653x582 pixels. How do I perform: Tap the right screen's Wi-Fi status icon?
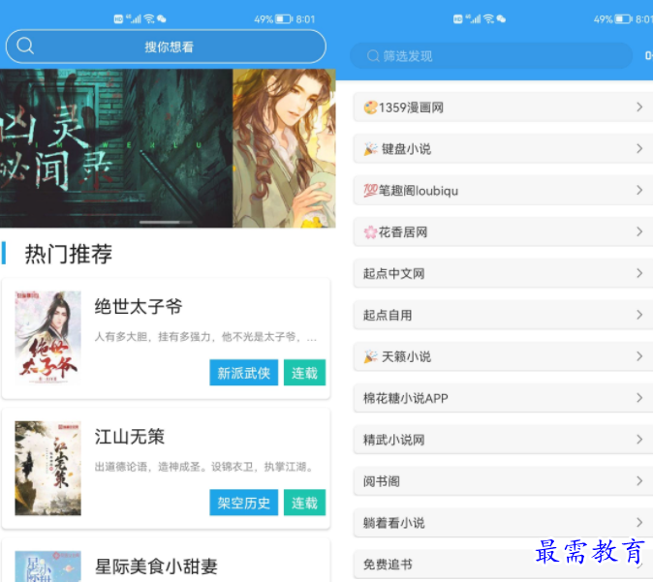[489, 18]
